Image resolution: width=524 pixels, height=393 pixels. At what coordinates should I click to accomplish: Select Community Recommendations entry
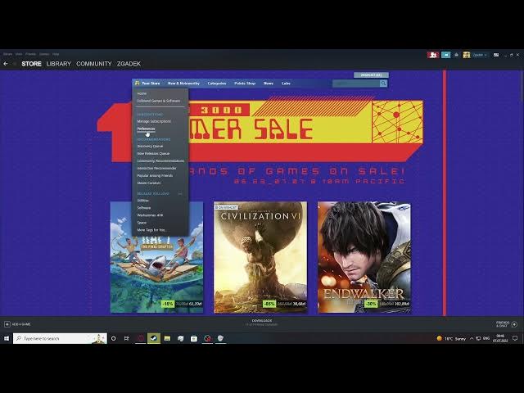coord(160,160)
